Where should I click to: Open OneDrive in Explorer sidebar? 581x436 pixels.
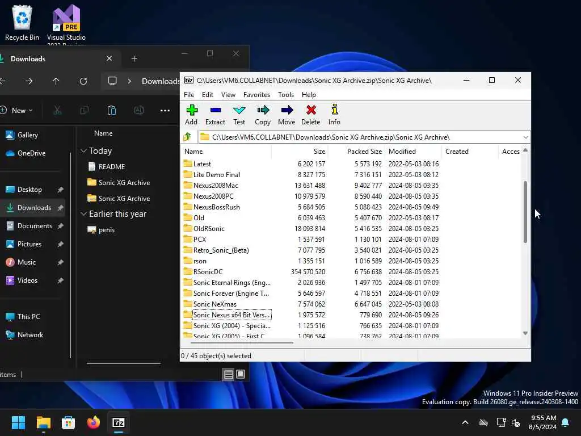pos(26,153)
